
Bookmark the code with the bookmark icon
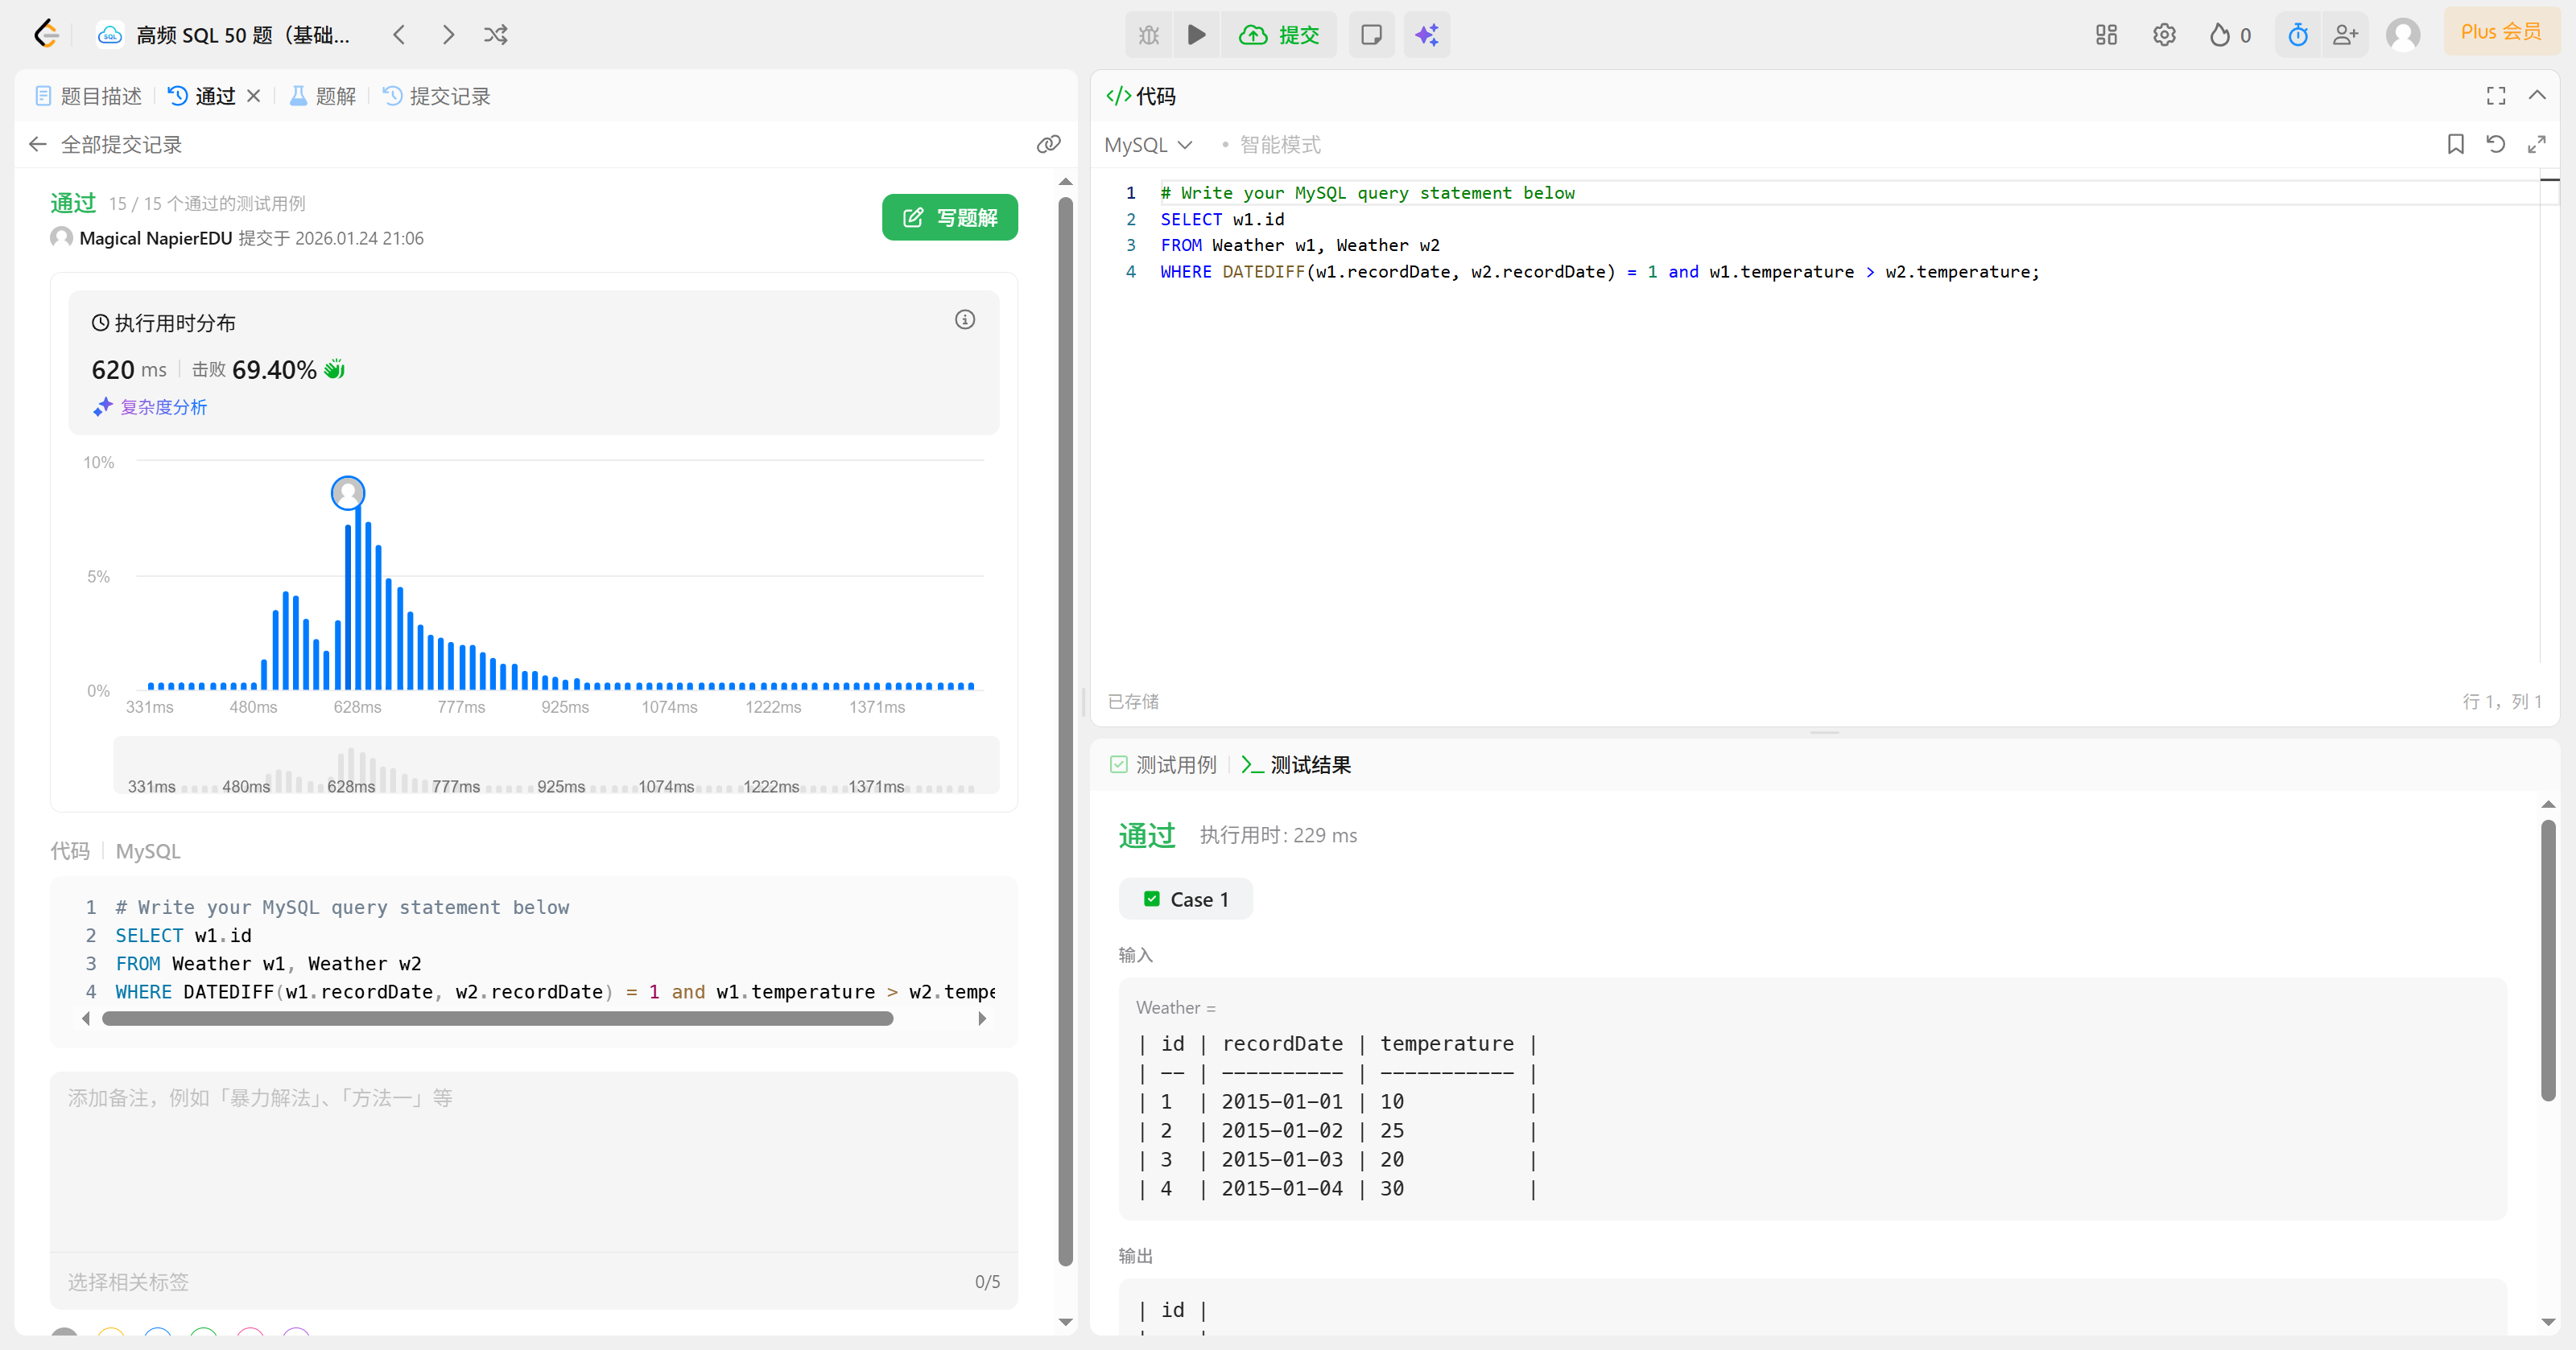2455,144
